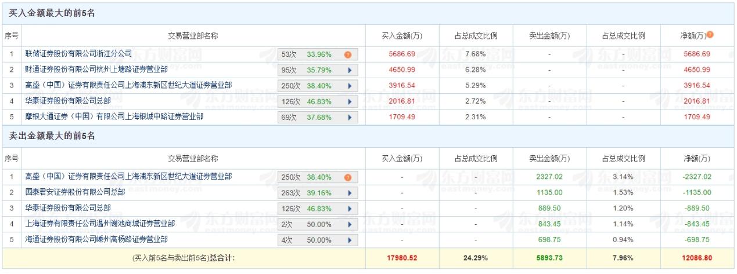Viewport: 737px width, 274px height.
Task: Expand the 250次 38.40% arrow in buy list
Action: [x=349, y=86]
